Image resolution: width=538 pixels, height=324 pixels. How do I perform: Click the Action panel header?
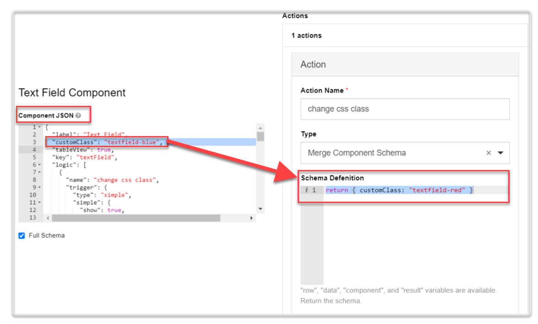coord(405,65)
